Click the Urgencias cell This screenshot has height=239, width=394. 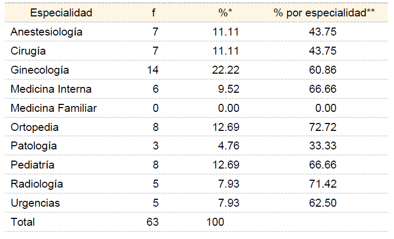[x=35, y=203]
